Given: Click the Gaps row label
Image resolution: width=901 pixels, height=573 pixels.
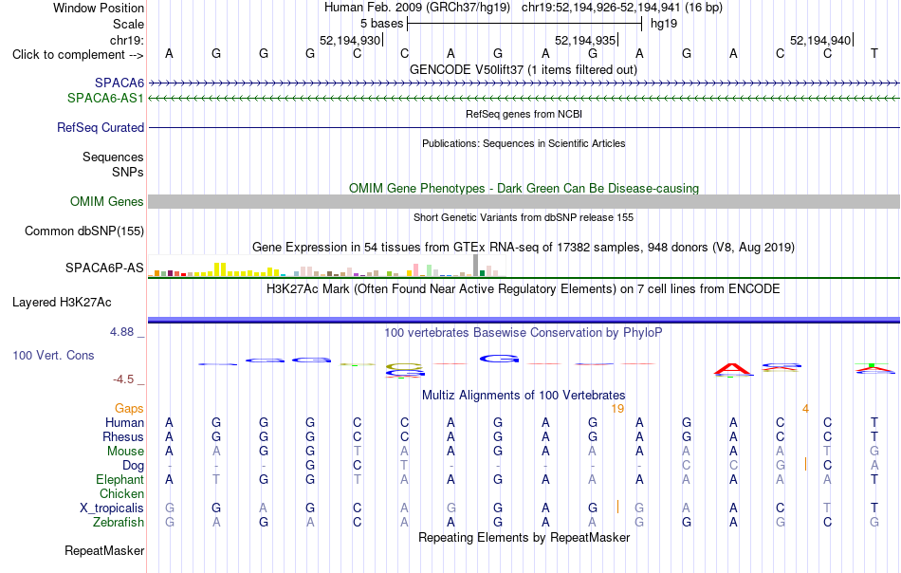Looking at the screenshot, I should tap(129, 408).
